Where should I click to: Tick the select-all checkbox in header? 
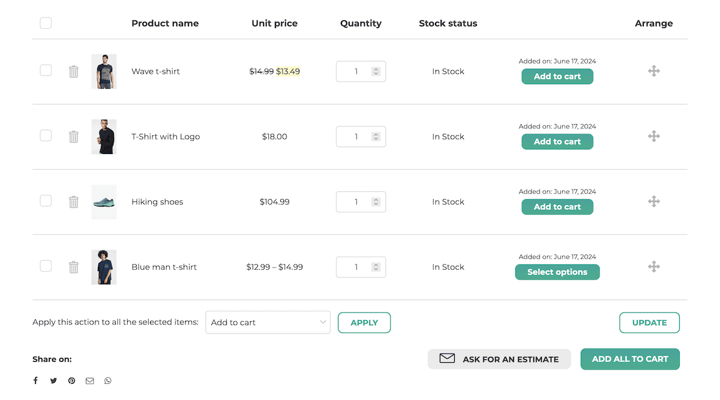46,23
